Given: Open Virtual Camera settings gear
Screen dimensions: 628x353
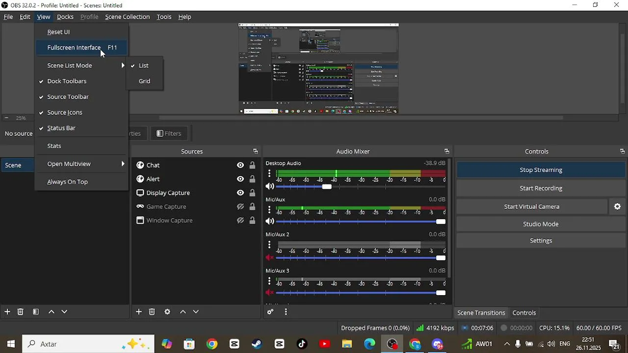Looking at the screenshot, I should (618, 207).
